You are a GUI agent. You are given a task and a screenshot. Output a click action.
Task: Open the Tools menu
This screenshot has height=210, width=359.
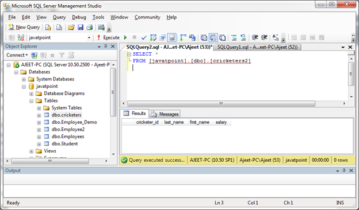point(98,17)
